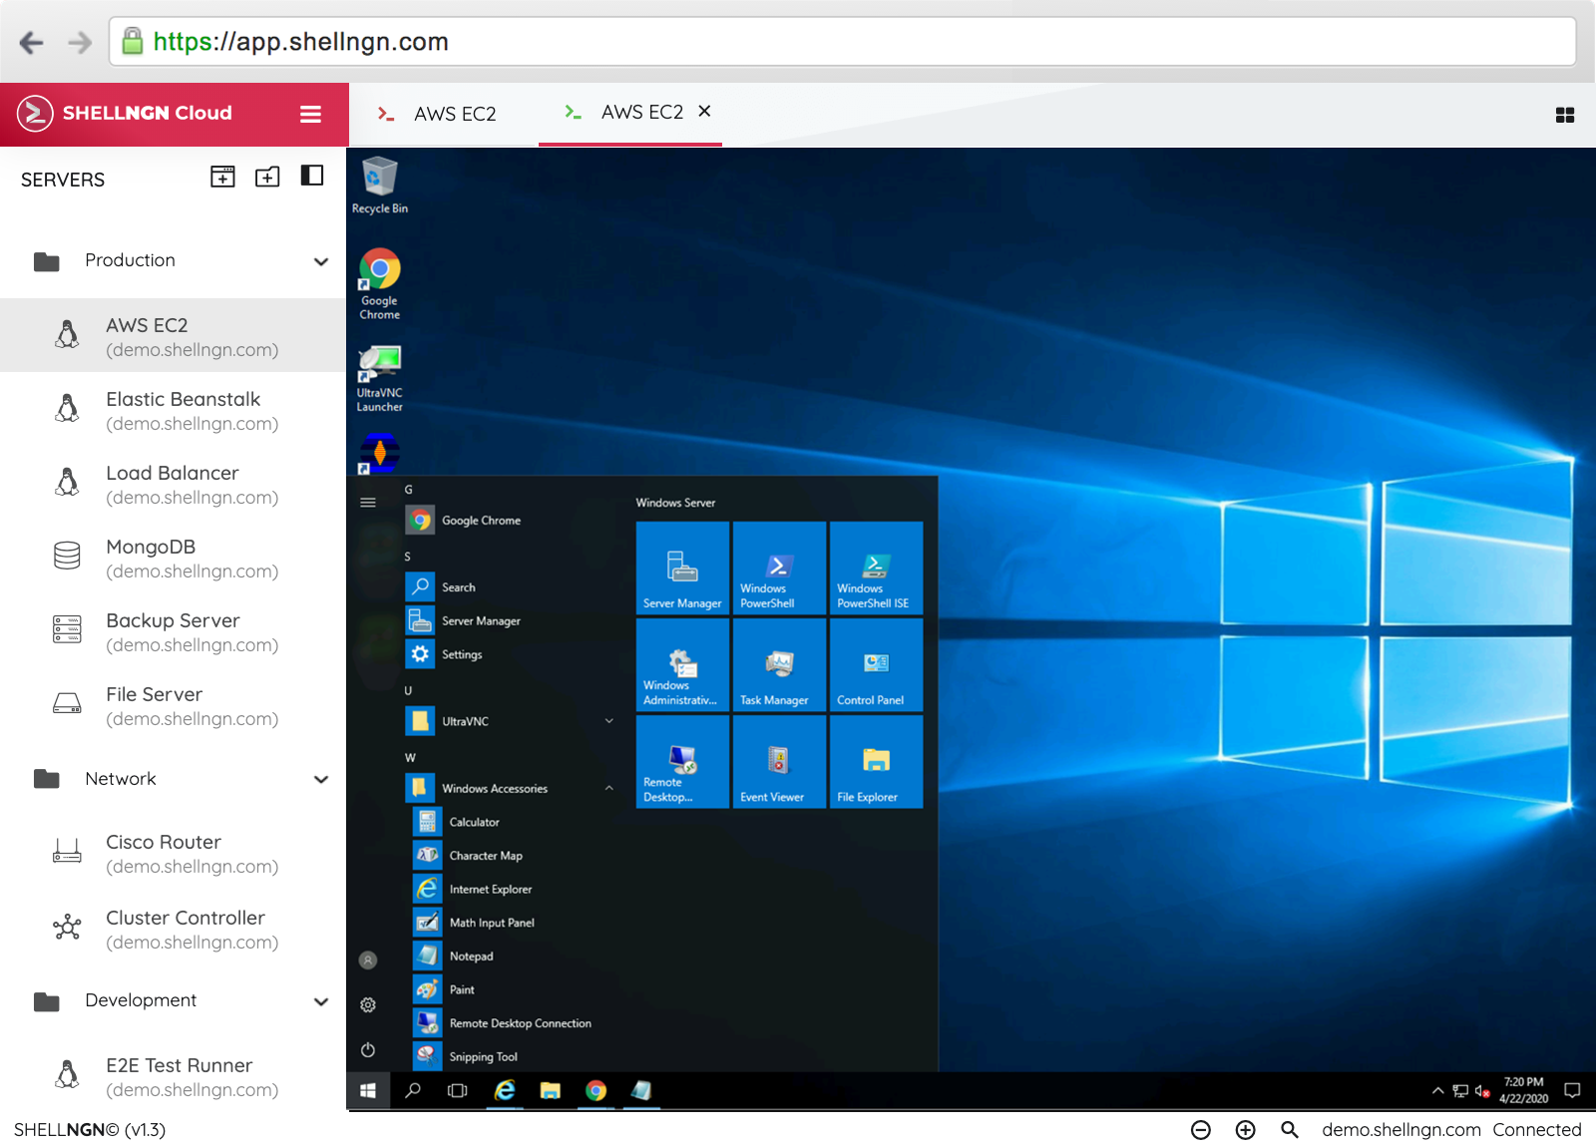
Task: Click the Start menu user account icon
Action: (368, 959)
